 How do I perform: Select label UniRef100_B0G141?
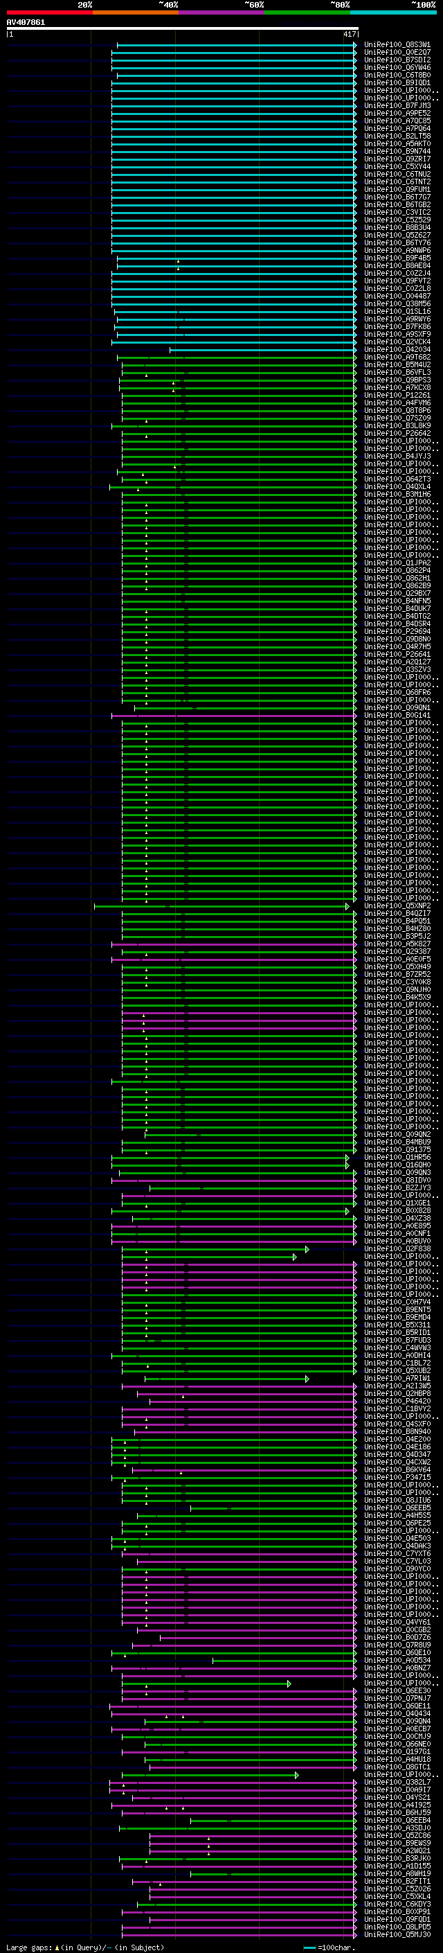click(x=397, y=715)
